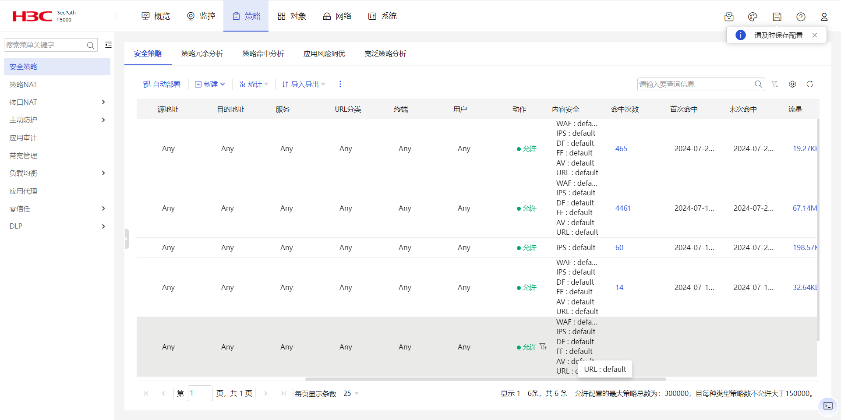Click the save configuration floppy disk icon
This screenshot has height=420, width=841.
point(777,17)
